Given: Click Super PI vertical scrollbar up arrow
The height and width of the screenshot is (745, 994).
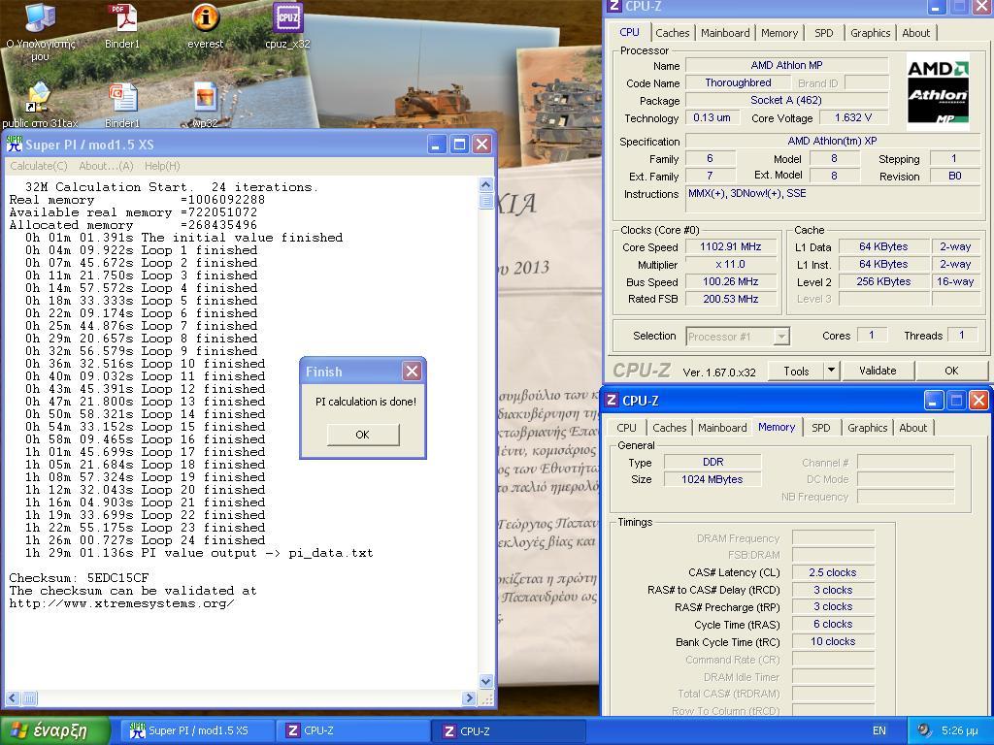Looking at the screenshot, I should pos(486,185).
